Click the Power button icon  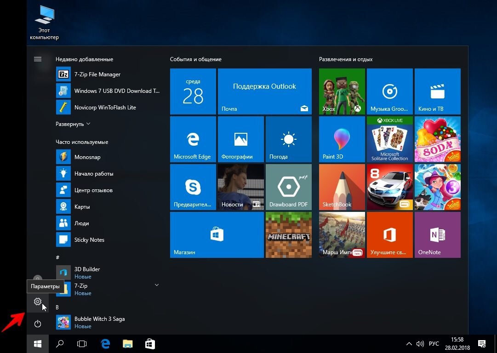(38, 324)
